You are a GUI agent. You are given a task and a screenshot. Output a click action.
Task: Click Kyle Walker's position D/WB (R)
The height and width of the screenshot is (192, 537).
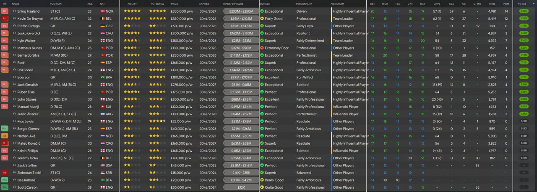(58, 41)
